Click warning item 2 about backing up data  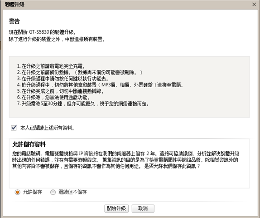click(80, 73)
